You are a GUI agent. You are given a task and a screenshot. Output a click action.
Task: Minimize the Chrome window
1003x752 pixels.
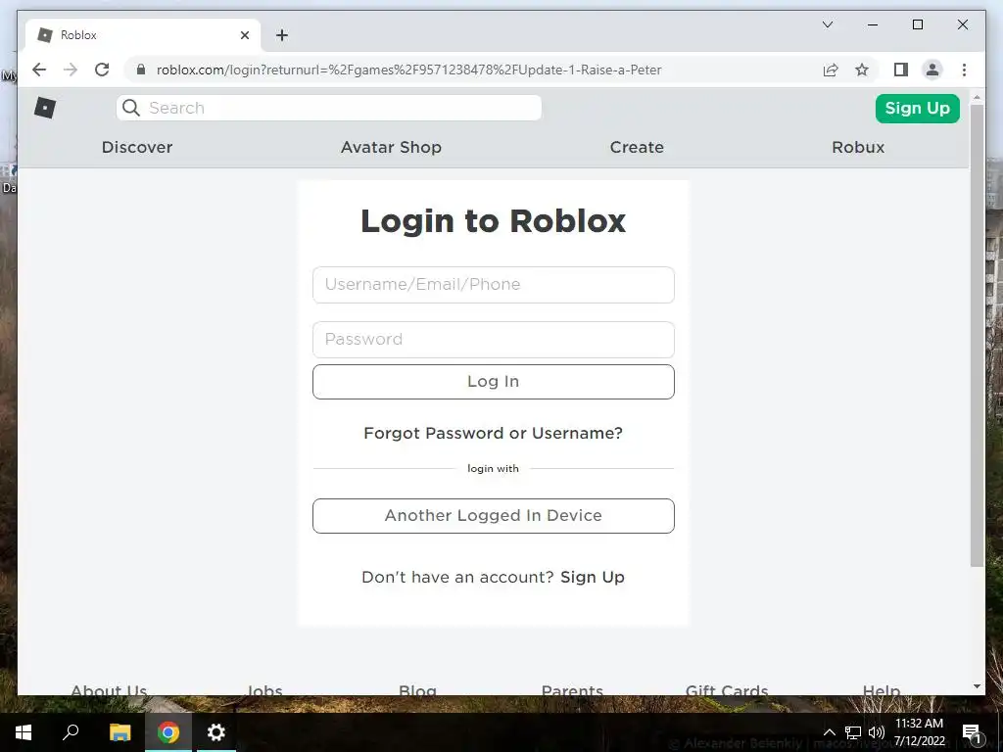pyautogui.click(x=873, y=24)
